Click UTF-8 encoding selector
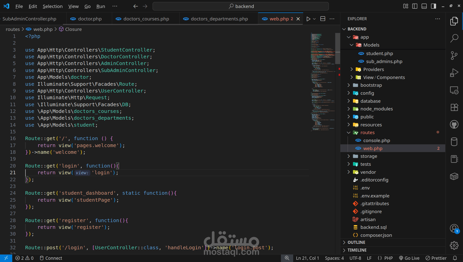Viewport: 463px width, 262px height. pos(355,258)
